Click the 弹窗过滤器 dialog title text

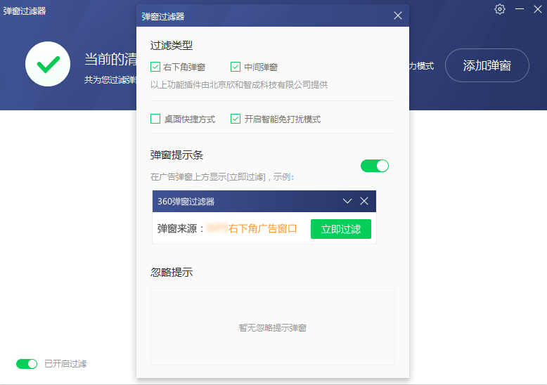(x=163, y=16)
